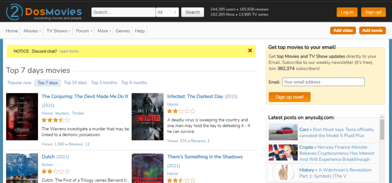Click the Mystery genre tag for The Conjuring
The width and height of the screenshot is (392, 183).
coord(62,113)
